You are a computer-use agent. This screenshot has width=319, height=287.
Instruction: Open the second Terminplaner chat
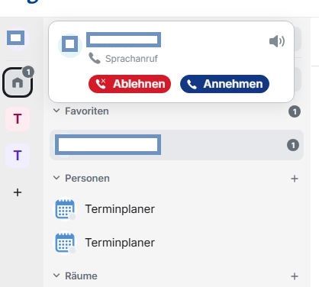click(176, 243)
